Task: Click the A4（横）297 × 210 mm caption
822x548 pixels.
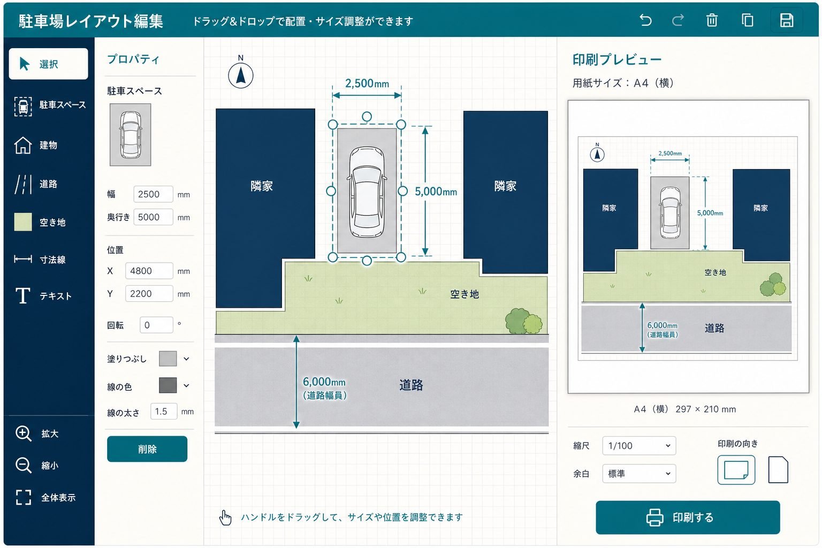Action: tap(685, 409)
